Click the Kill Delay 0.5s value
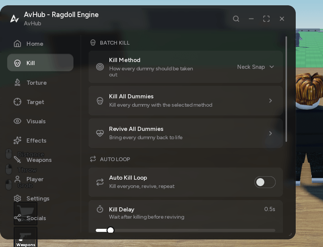 (x=270, y=209)
